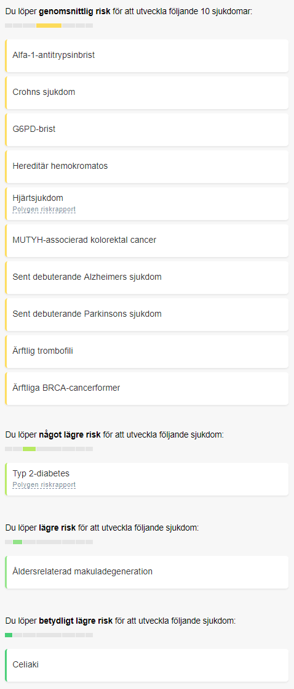Open the Crohns sjukdom card
Viewport: 294px width, 689px height.
pyautogui.click(x=146, y=92)
